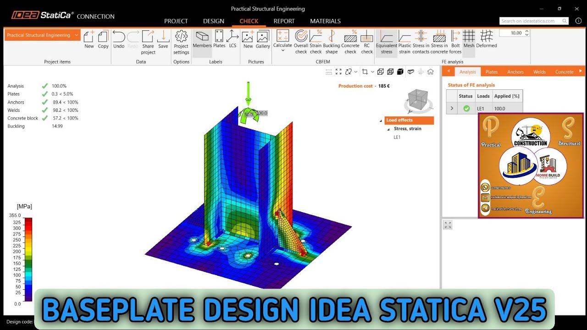Click the stress color legend bar
Viewport: 587px width, 330px height.
pos(28,259)
